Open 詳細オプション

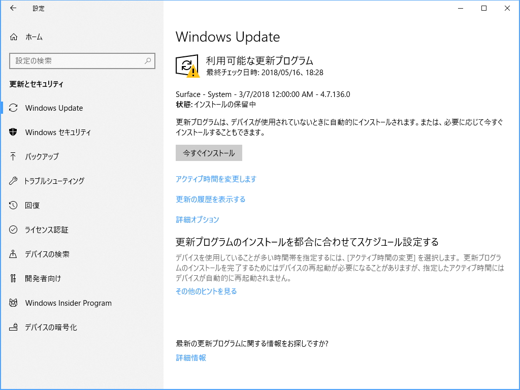click(197, 219)
